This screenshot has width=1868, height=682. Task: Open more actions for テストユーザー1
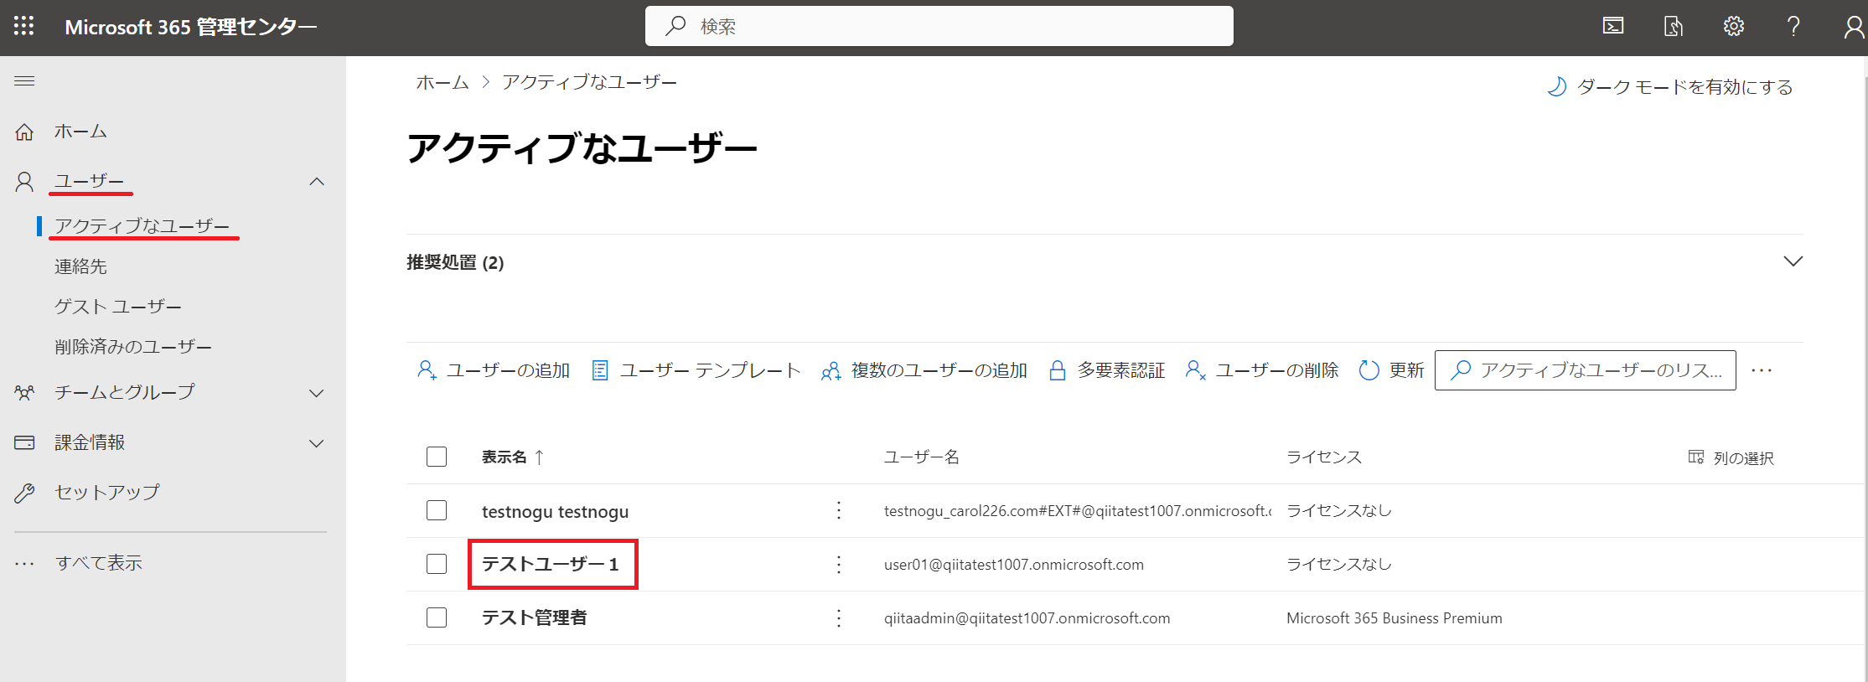pos(839,564)
